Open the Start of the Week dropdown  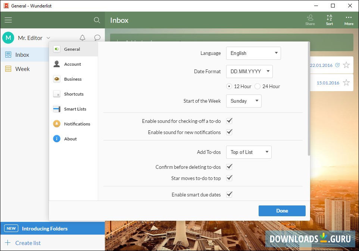[x=244, y=101]
